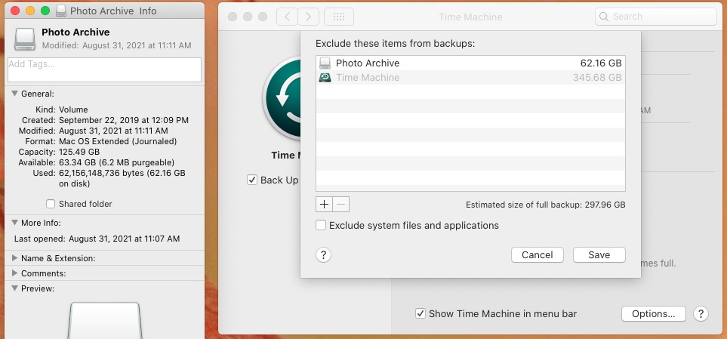Expand the Comments section
This screenshot has height=339, width=727.
[x=15, y=273]
